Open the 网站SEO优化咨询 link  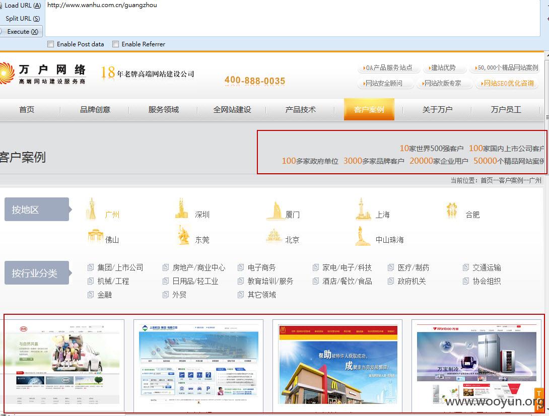507,83
